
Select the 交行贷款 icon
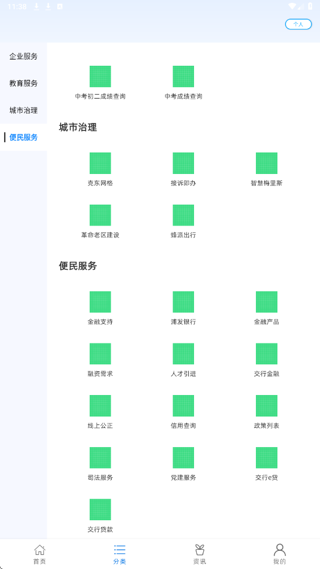100,509
